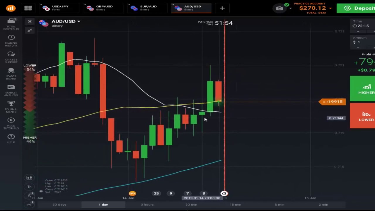Click the Amount $ 1 field
375x211 pixels.
[x=363, y=40]
